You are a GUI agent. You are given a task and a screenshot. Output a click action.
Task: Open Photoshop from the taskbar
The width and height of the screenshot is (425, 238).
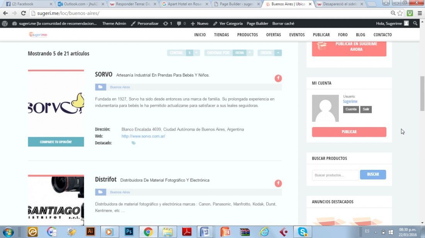[x=129, y=232]
